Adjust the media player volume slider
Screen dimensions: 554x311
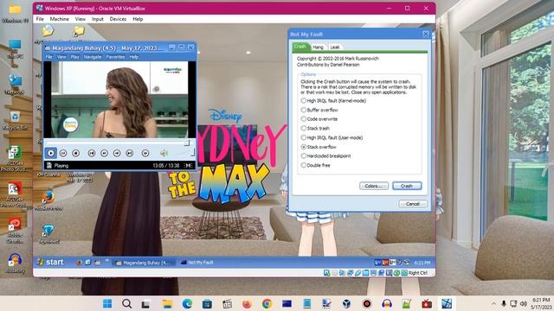(183, 153)
